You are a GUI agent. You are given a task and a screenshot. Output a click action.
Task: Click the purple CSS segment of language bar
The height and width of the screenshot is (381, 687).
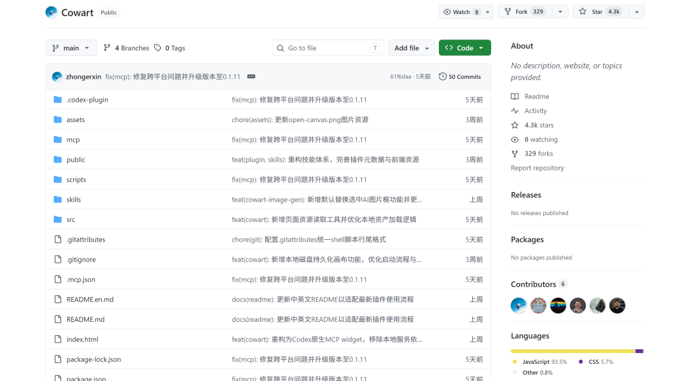point(639,351)
